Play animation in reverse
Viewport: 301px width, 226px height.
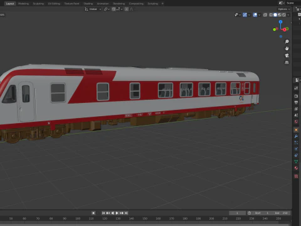[x=112, y=213]
